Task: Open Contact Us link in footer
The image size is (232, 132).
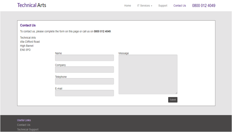Action: click(x=24, y=125)
